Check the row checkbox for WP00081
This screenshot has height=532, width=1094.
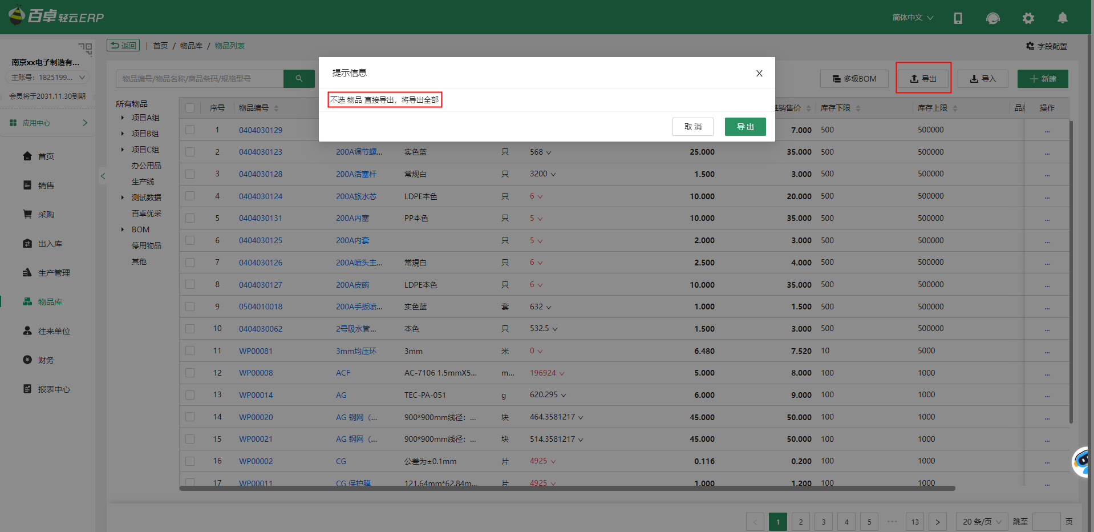click(190, 350)
